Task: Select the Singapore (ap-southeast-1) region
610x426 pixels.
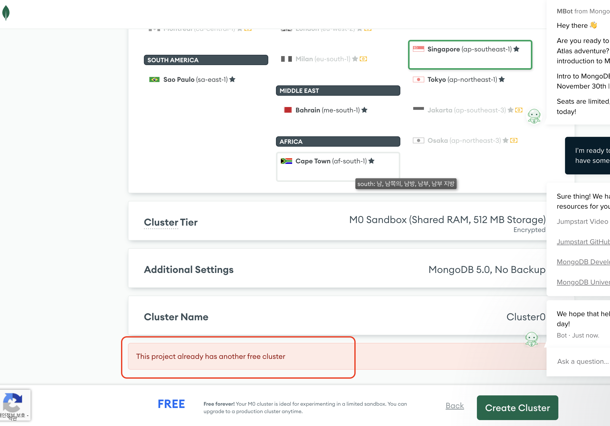Action: tap(470, 55)
